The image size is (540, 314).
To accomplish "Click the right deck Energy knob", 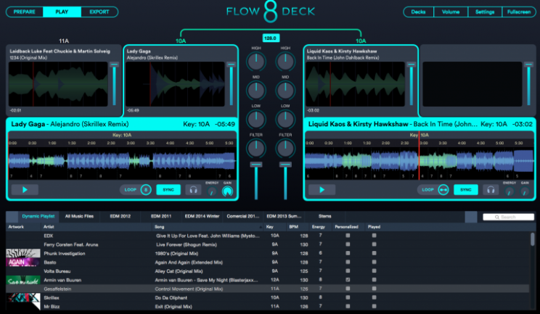I will (x=509, y=191).
